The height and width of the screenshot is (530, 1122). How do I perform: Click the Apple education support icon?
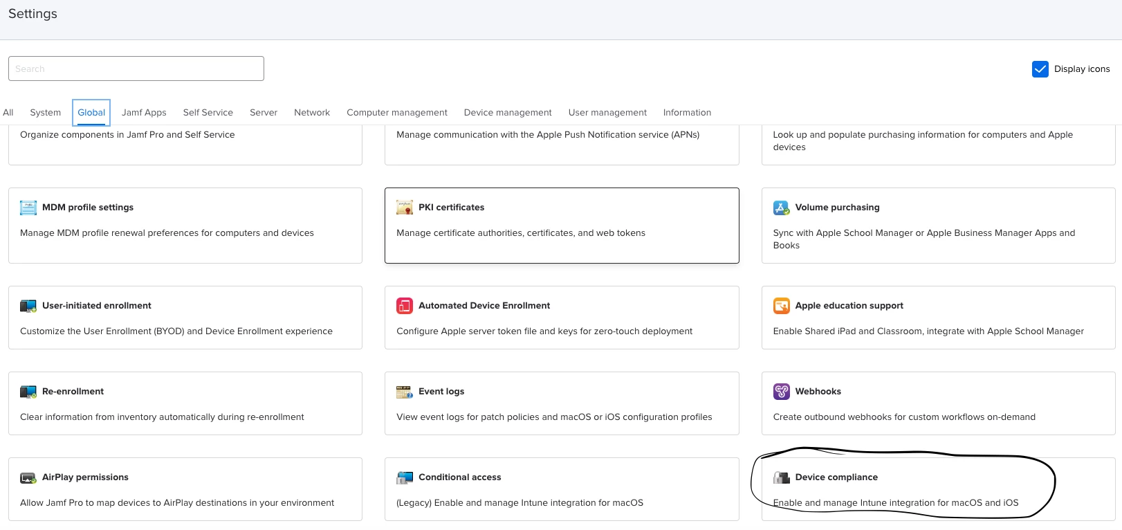[x=782, y=306]
